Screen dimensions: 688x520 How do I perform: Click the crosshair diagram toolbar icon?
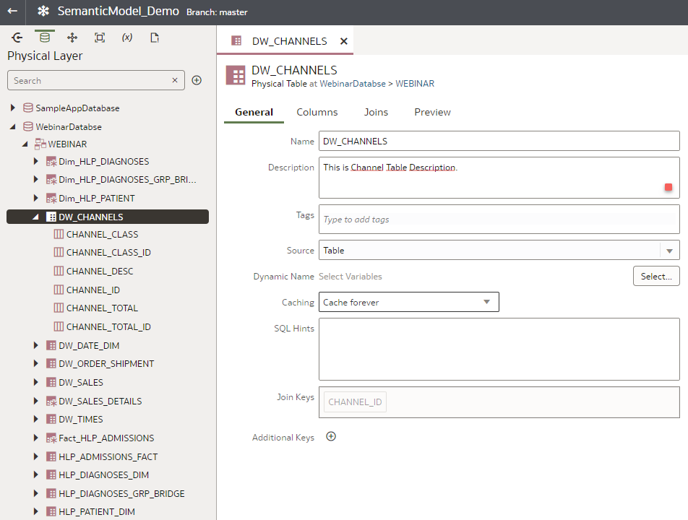click(x=72, y=37)
